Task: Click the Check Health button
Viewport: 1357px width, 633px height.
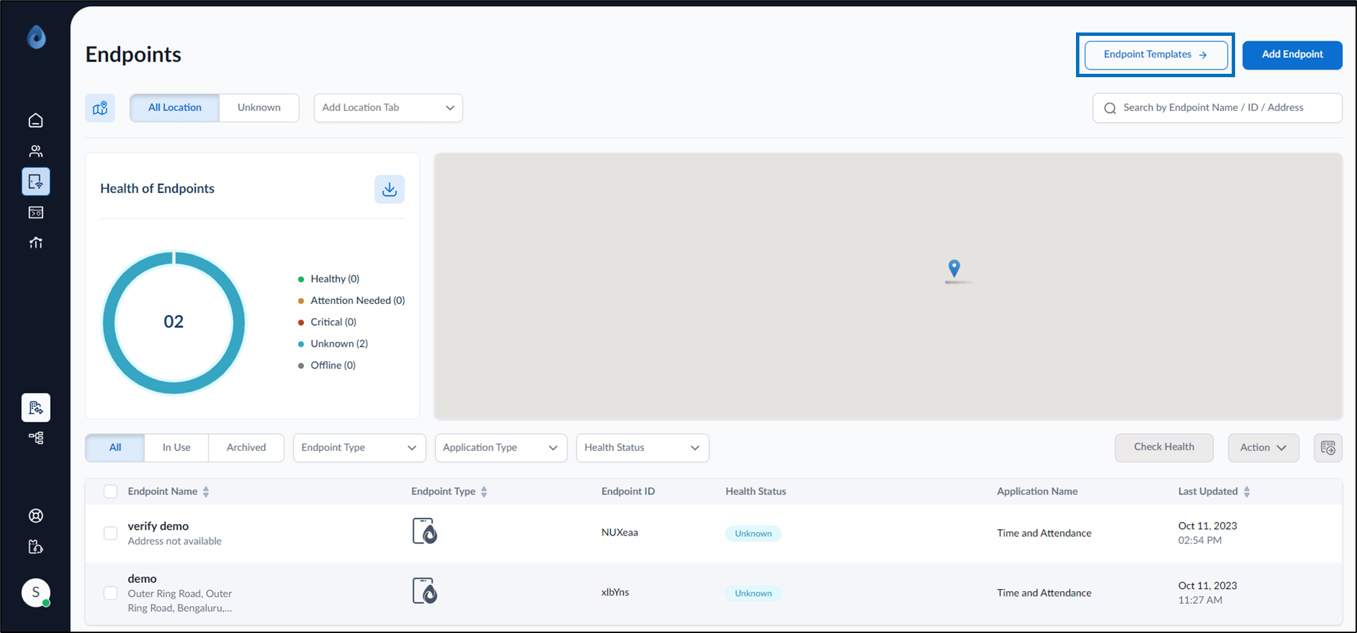Action: tap(1164, 448)
